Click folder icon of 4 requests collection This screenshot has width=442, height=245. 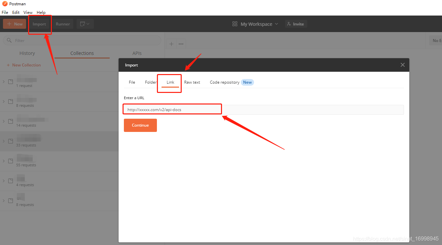click(x=11, y=181)
